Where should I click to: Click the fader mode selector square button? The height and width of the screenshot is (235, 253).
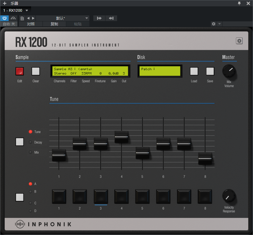click(x=20, y=142)
